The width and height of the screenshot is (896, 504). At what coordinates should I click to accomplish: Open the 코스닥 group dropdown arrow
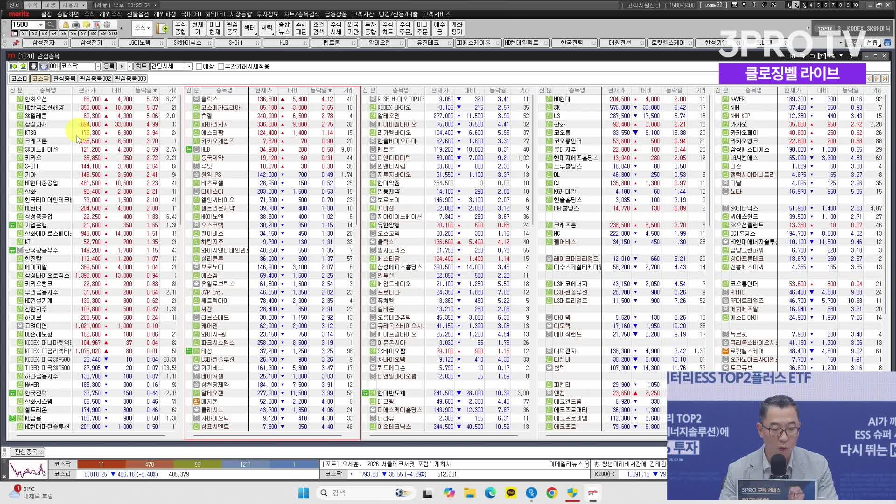[x=98, y=66]
